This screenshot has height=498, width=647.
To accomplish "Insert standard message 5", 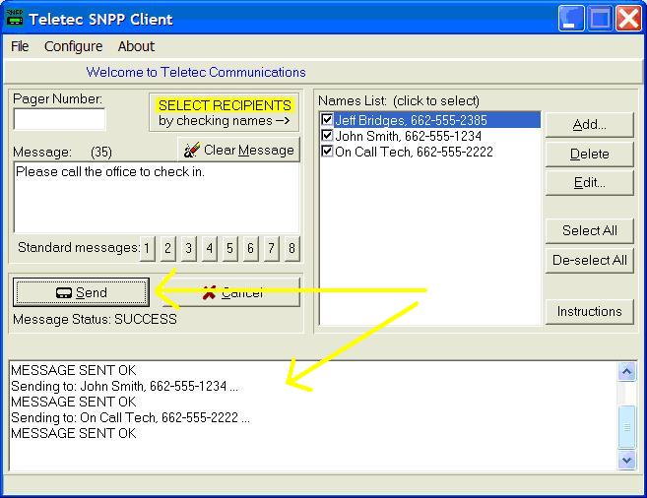I will 229,248.
